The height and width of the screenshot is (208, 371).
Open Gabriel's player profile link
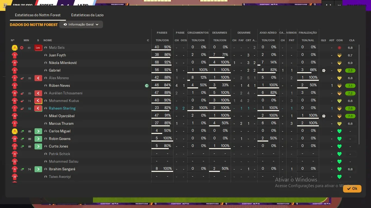[55, 71]
